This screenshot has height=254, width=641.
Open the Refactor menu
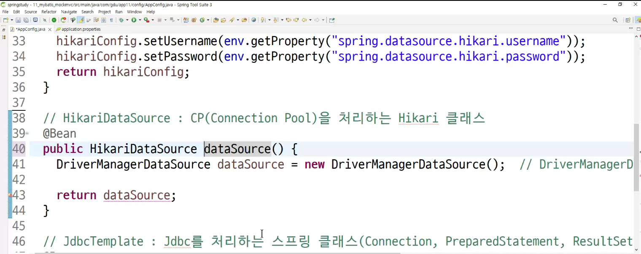click(x=49, y=12)
